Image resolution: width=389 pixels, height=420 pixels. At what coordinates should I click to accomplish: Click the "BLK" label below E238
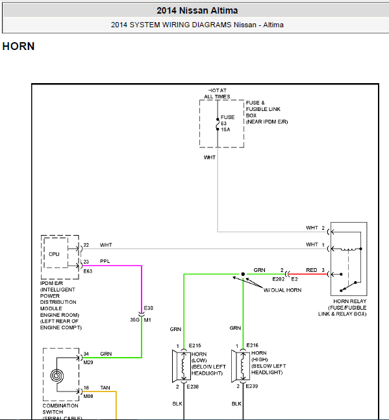[x=177, y=404]
